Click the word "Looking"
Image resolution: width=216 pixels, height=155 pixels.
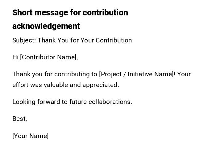click(24, 102)
